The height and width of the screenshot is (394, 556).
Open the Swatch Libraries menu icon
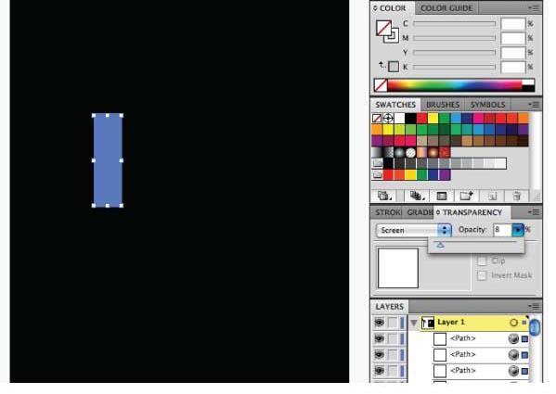click(x=384, y=196)
